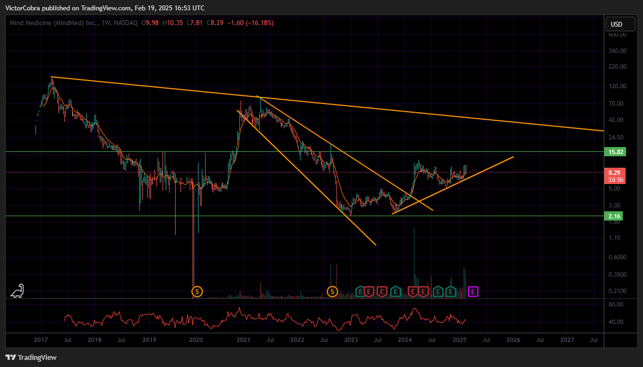Click the Mind Medicine (MindMed) Inc. symbol title
The height and width of the screenshot is (367, 643).
[x=54, y=23]
